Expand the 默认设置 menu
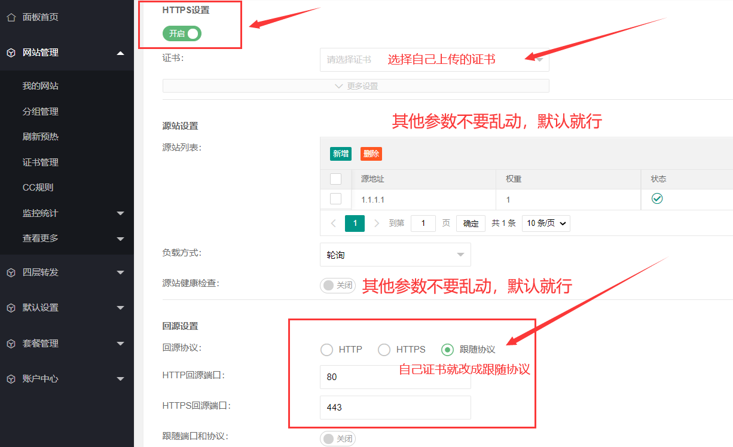The image size is (733, 447). point(120,308)
